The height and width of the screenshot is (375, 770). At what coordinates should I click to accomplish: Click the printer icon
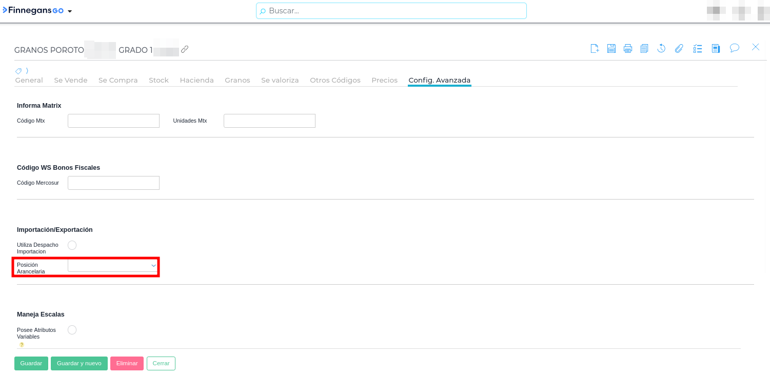(628, 49)
